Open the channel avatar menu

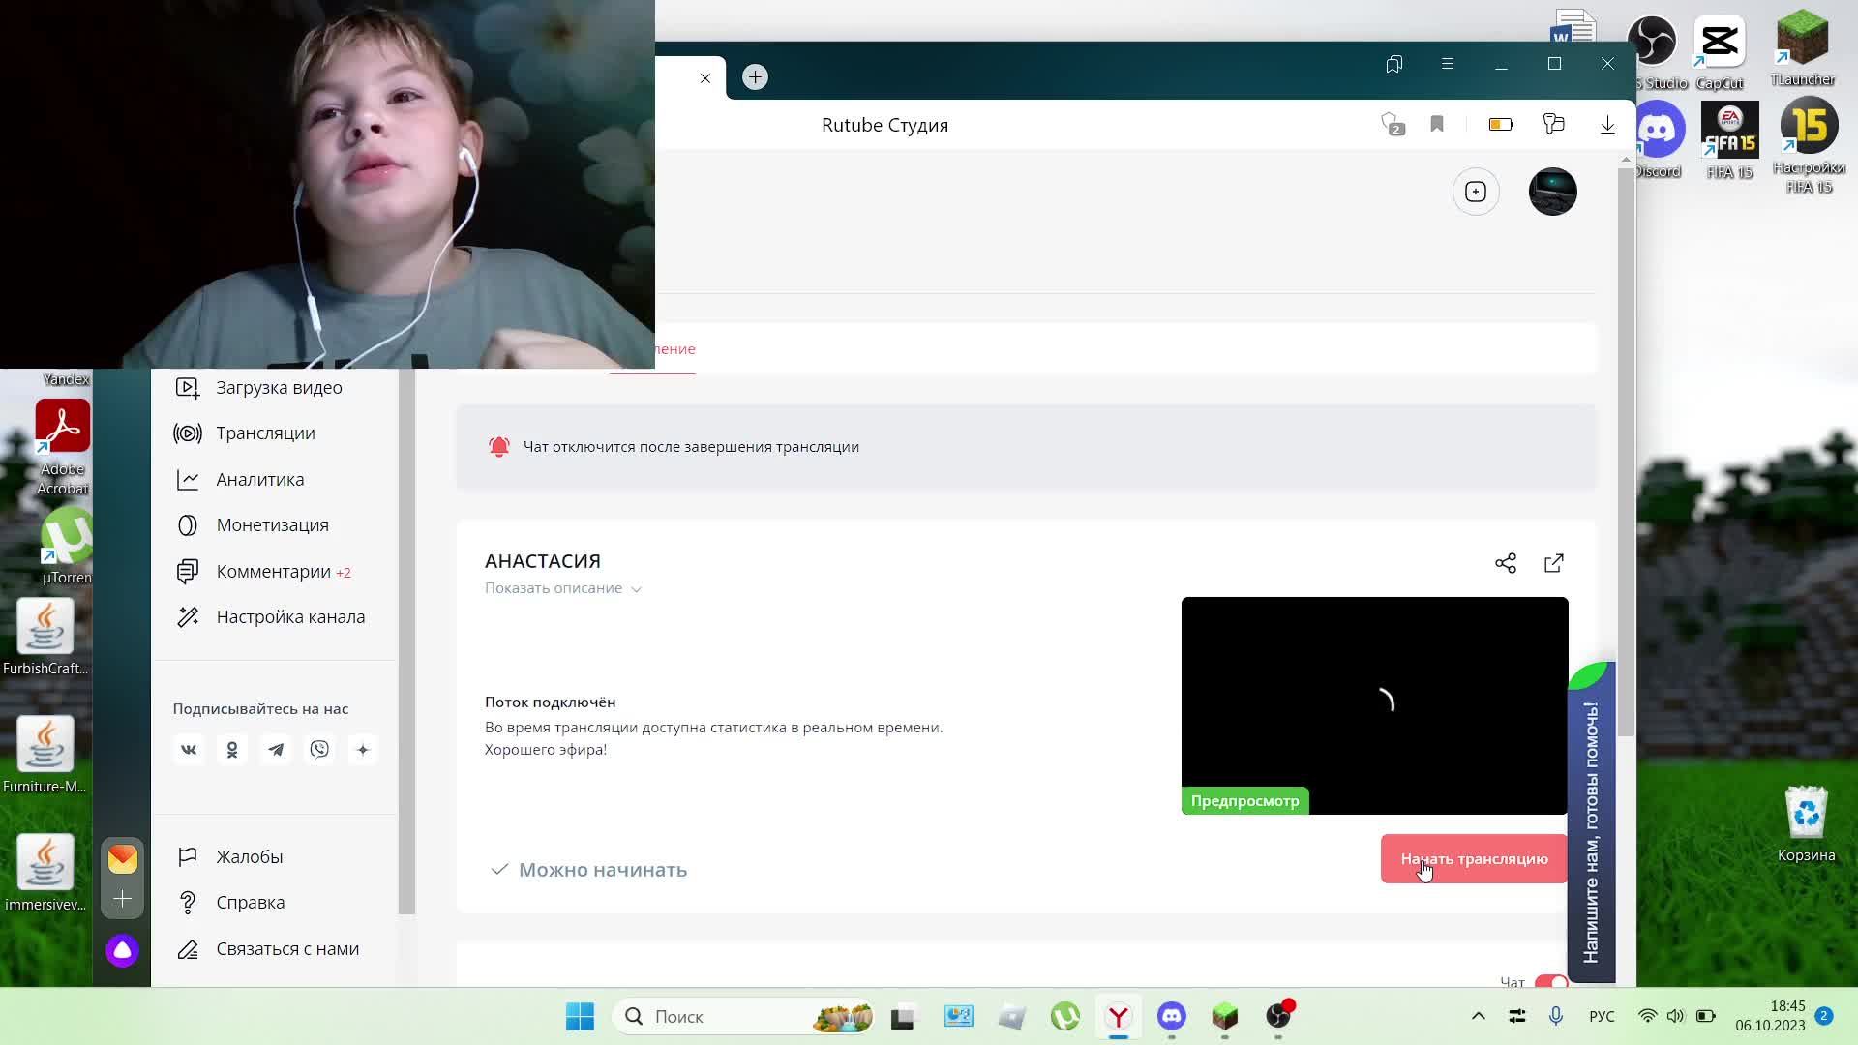click(x=1552, y=192)
